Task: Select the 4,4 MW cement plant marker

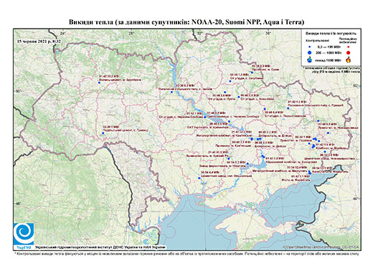Action: coord(199,178)
